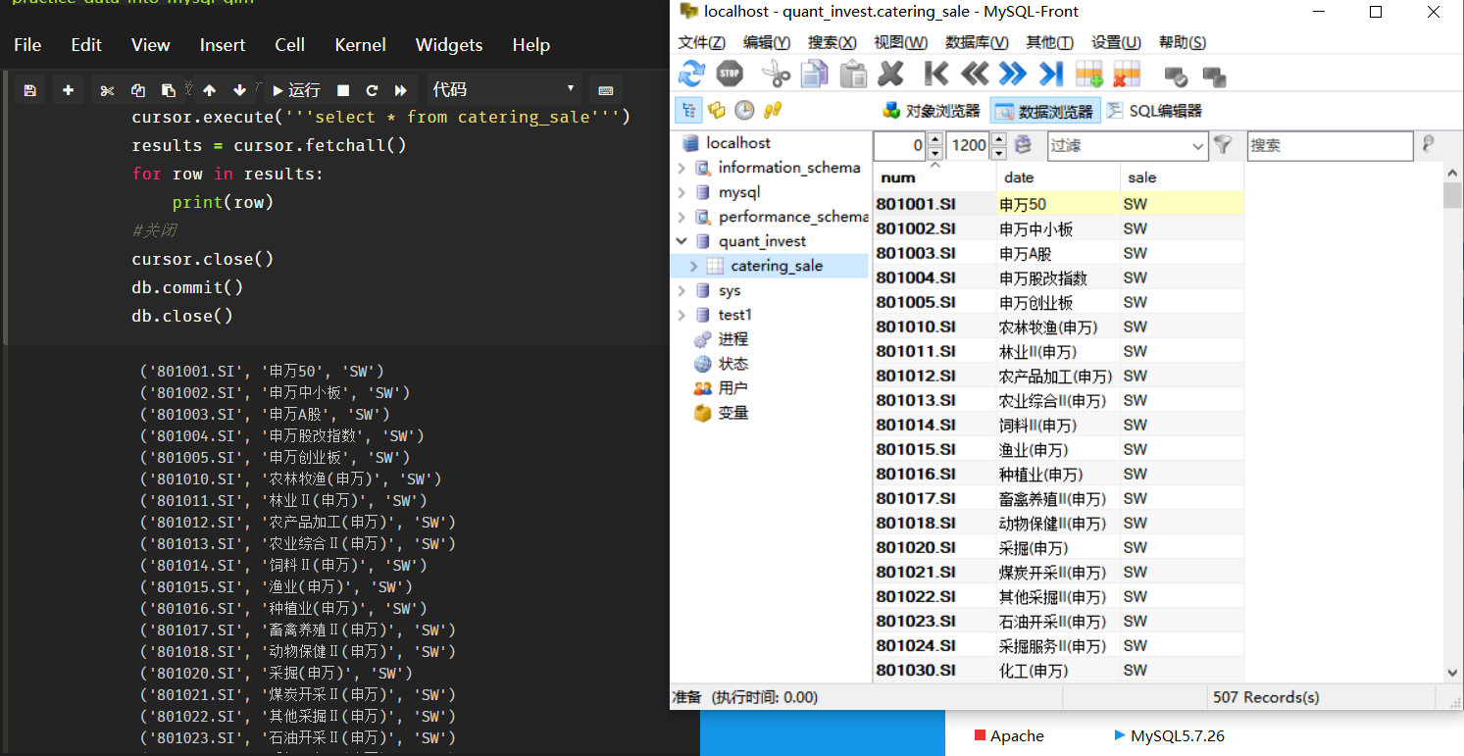Save the notebook in Jupyter
The width and height of the screenshot is (1464, 756).
[x=29, y=89]
